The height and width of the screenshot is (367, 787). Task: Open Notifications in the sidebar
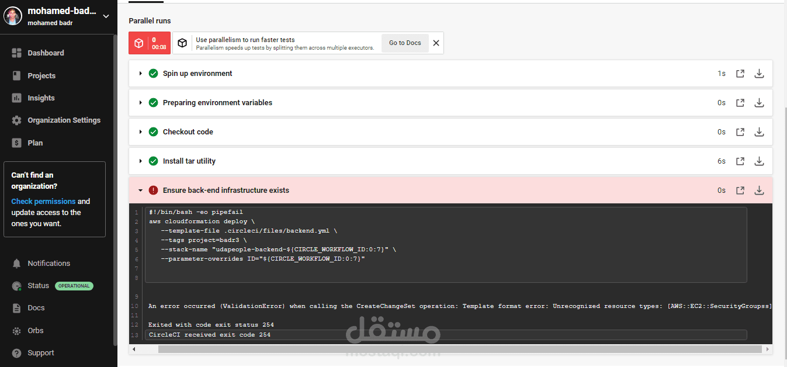[48, 264]
